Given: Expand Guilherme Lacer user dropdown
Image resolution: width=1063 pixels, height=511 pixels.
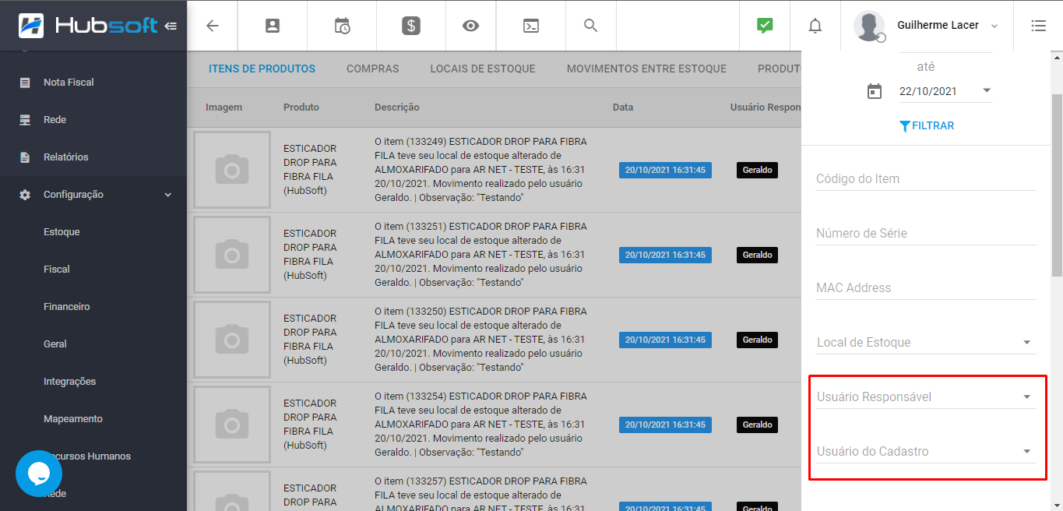Looking at the screenshot, I should pyautogui.click(x=994, y=26).
